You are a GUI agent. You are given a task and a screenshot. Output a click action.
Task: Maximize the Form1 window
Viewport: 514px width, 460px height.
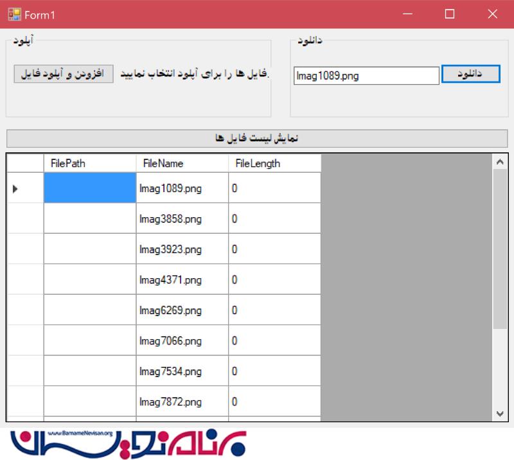[450, 14]
